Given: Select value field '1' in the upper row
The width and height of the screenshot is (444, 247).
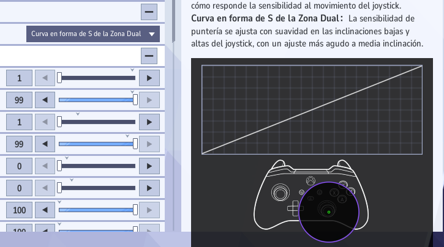Looking at the screenshot, I should (19, 78).
